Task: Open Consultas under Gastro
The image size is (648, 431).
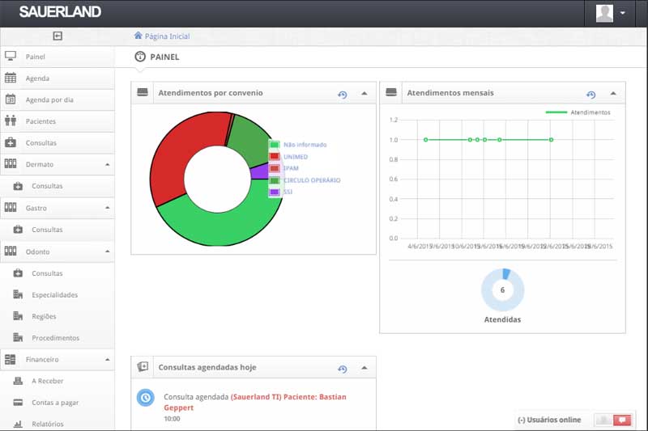Action: pos(58,230)
